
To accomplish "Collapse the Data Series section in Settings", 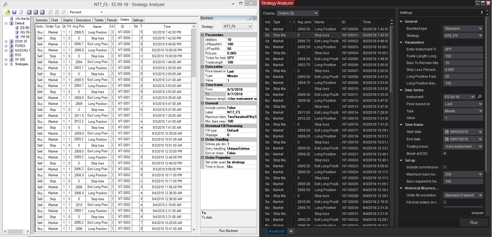I will tap(401, 90).
